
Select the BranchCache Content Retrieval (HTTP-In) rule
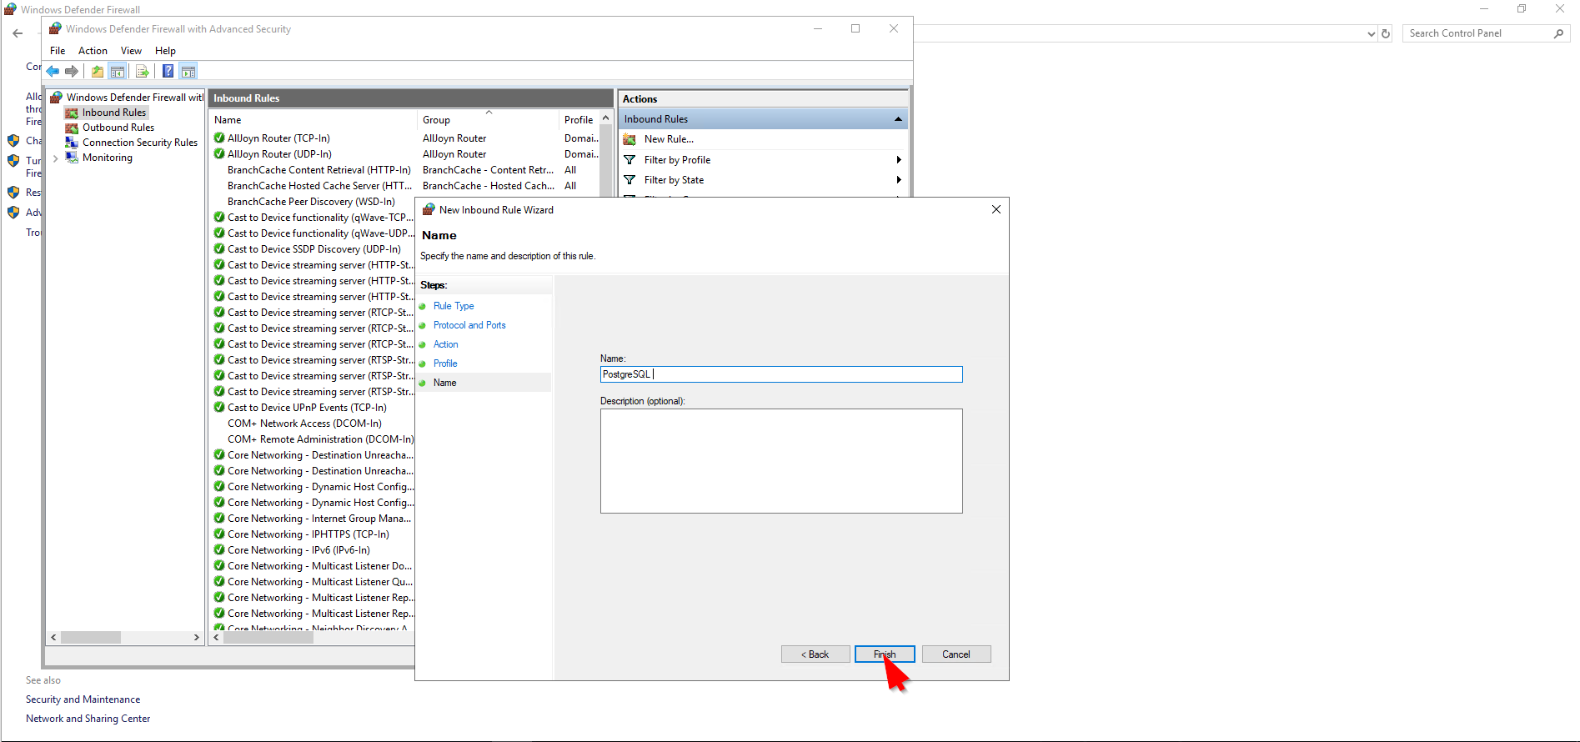319,170
